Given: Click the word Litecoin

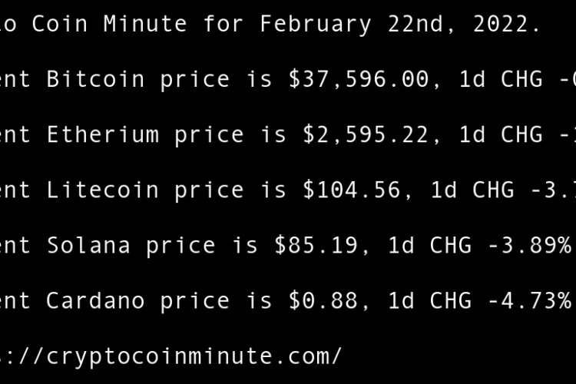Looking at the screenshot, I should coord(104,190).
